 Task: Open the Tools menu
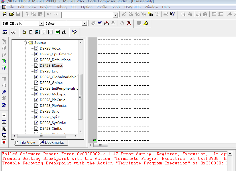[116, 7]
